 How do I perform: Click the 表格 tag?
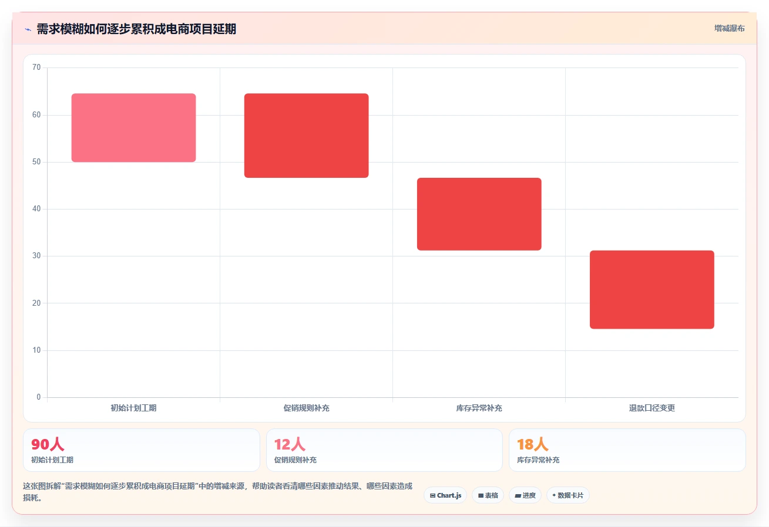[x=488, y=495]
